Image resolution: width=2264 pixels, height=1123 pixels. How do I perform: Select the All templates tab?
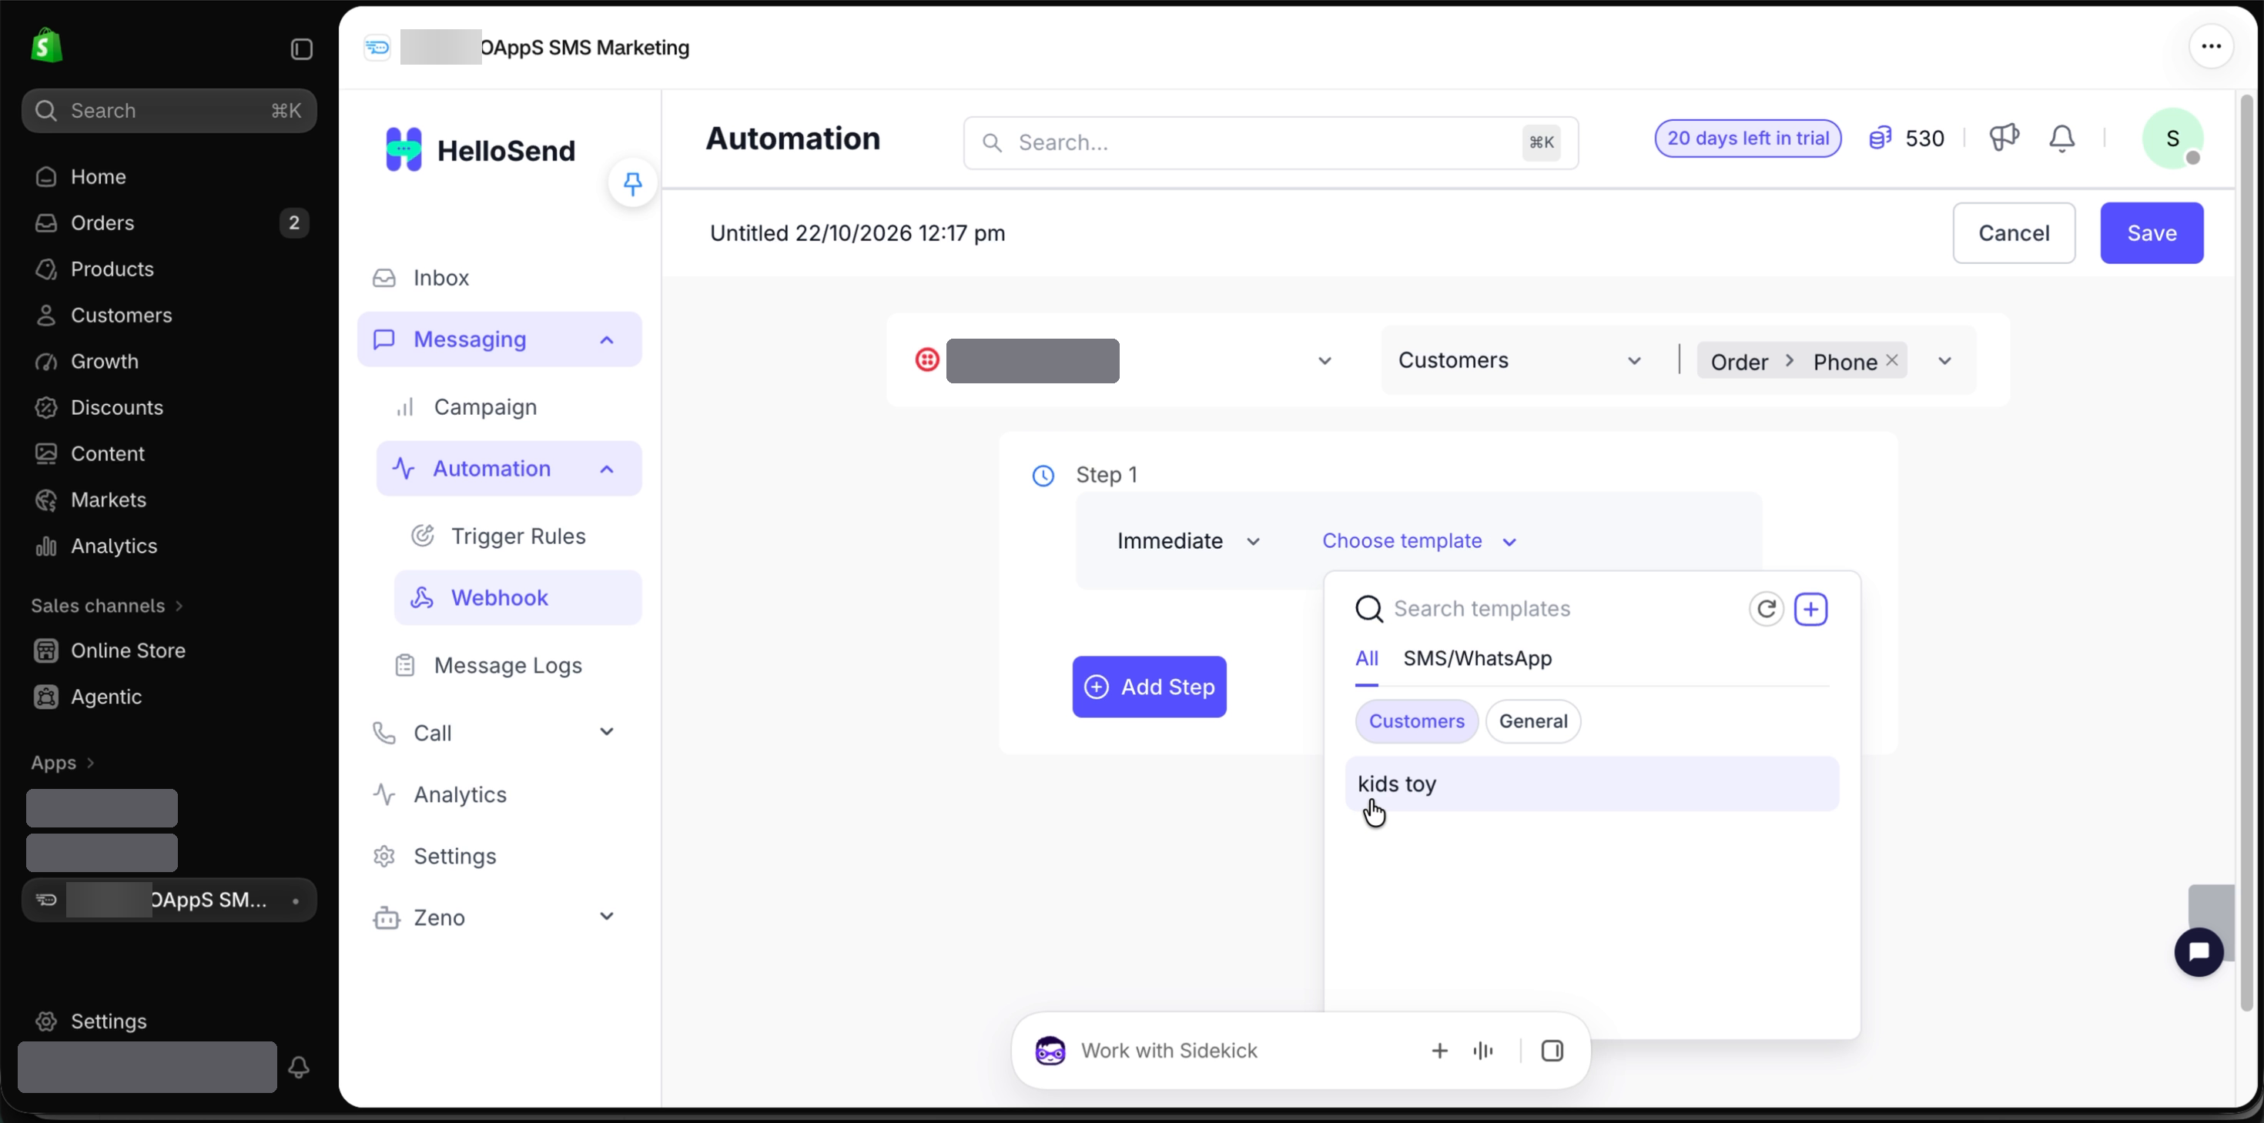[x=1366, y=658]
